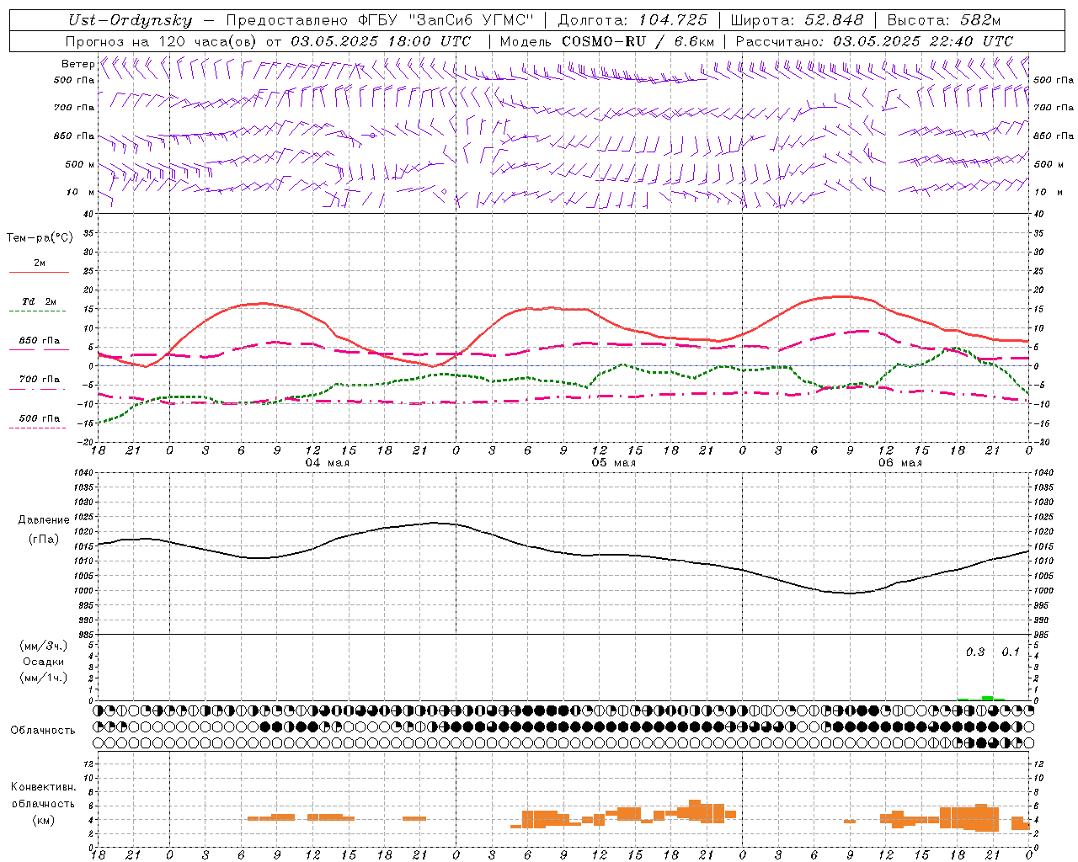Click the Конвективн. convective cloud label
Viewport: 1078px width, 862px height.
(43, 787)
